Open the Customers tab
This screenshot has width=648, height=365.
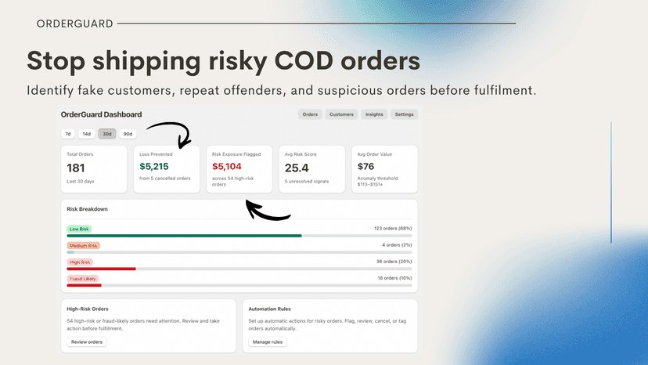(x=341, y=114)
